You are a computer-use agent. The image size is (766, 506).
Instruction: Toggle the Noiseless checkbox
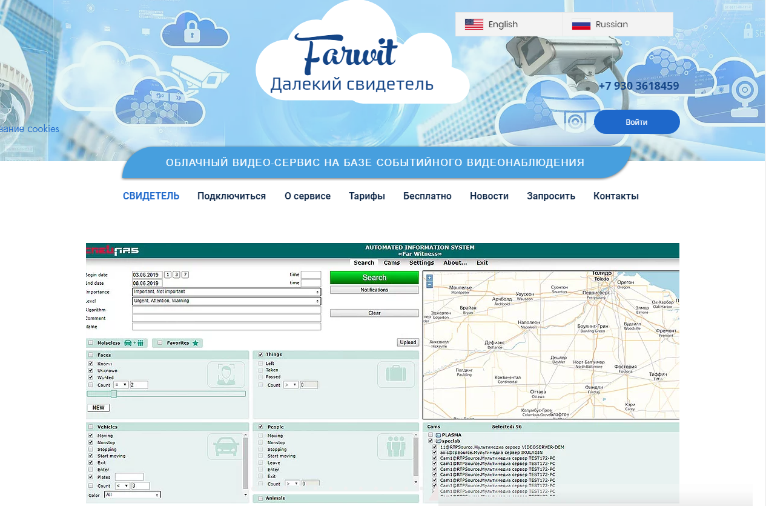[x=91, y=343]
